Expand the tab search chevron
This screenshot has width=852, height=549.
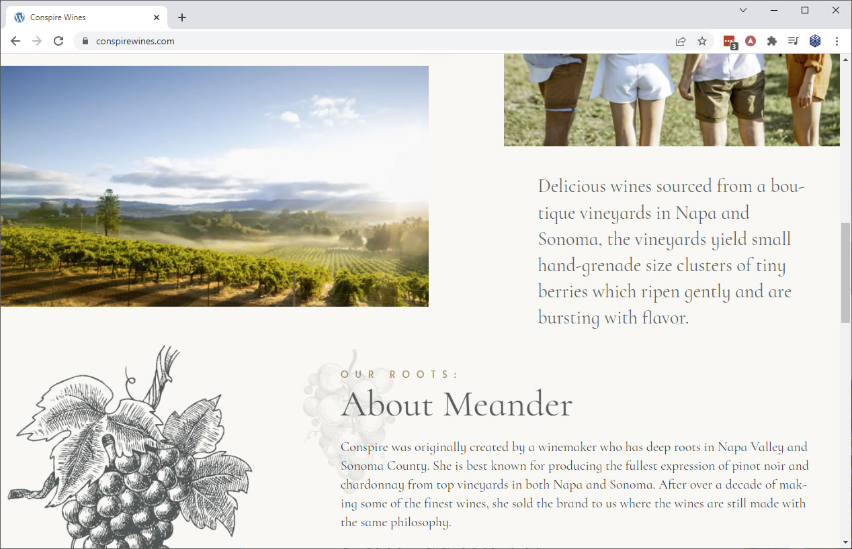743,10
